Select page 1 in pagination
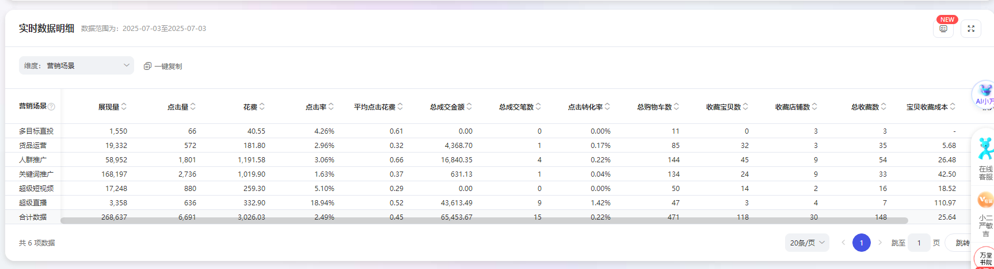Viewport: 994px width, 269px height. pos(861,243)
